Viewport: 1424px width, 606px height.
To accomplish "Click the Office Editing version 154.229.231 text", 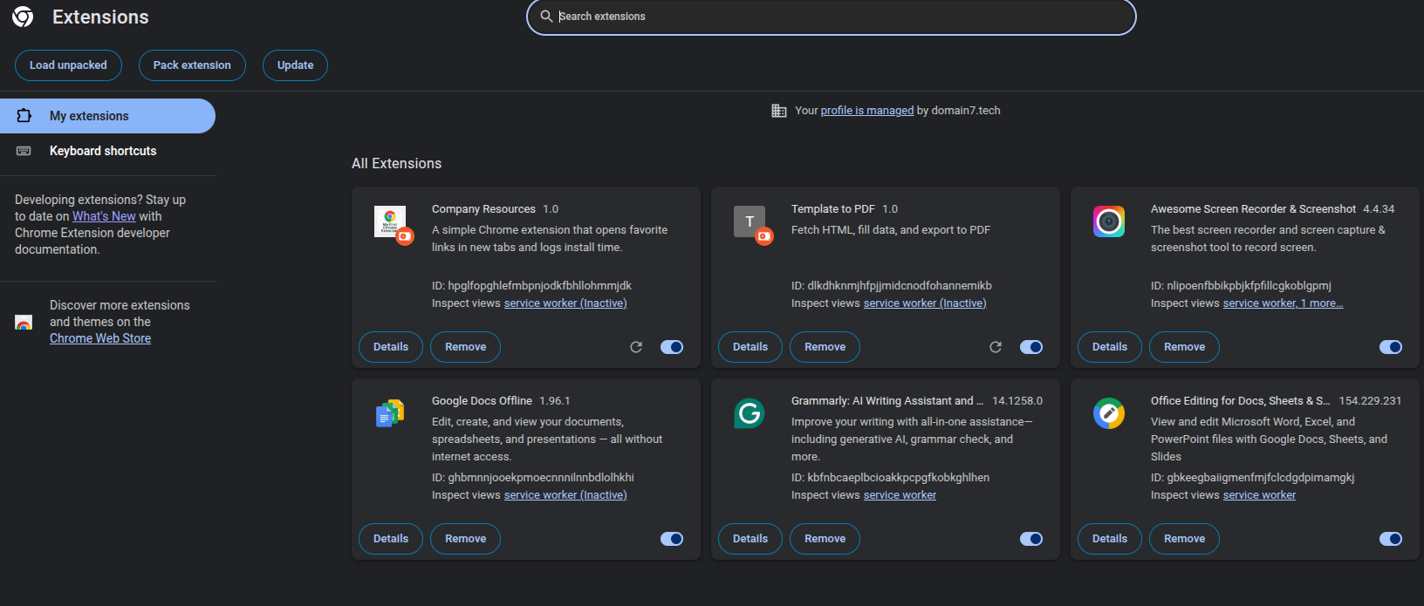I will [1370, 401].
